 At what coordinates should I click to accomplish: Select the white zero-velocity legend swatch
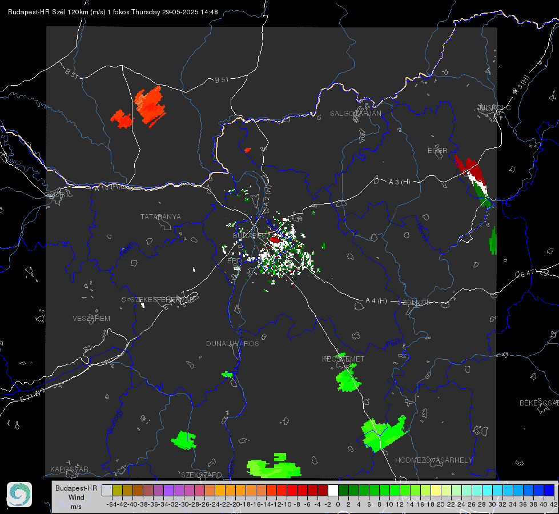pos(333,490)
